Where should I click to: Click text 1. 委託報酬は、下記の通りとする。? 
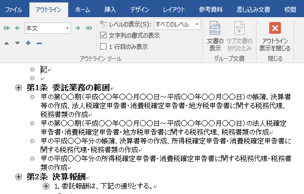click(103, 186)
